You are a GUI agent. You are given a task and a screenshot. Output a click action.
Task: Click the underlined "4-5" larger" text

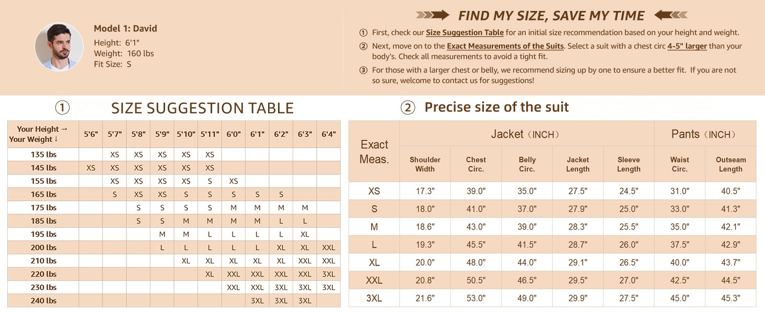(687, 46)
